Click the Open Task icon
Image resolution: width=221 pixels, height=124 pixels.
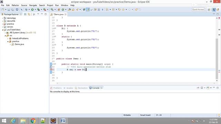coord(73,10)
